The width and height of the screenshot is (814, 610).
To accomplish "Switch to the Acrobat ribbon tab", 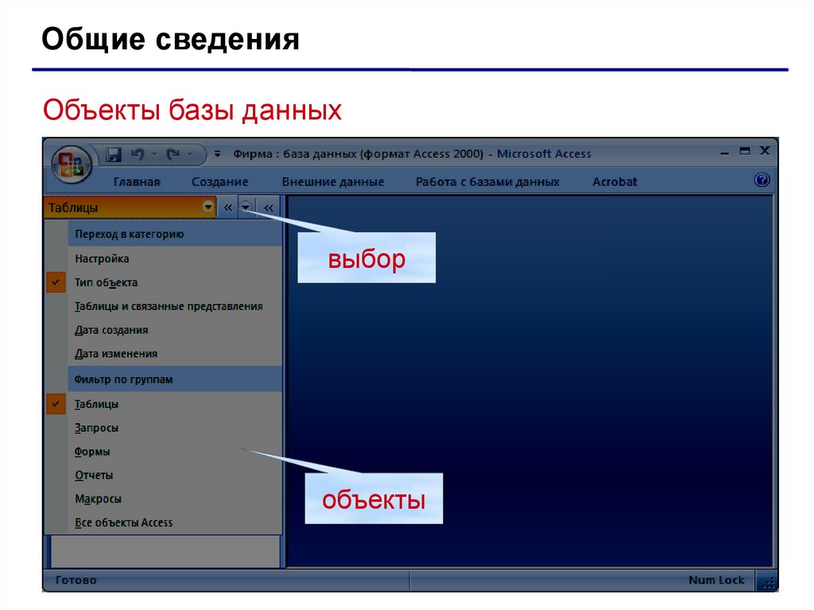I will pos(614,182).
